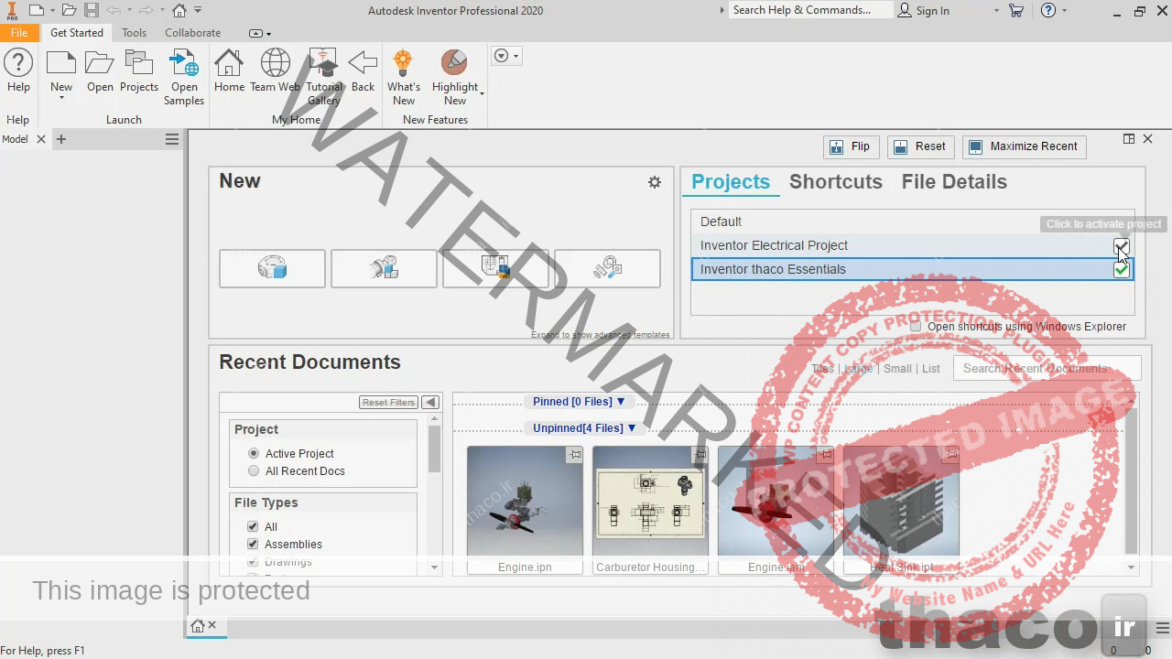This screenshot has height=659, width=1172.
Task: Create new Assembly from template tile
Action: [x=384, y=268]
